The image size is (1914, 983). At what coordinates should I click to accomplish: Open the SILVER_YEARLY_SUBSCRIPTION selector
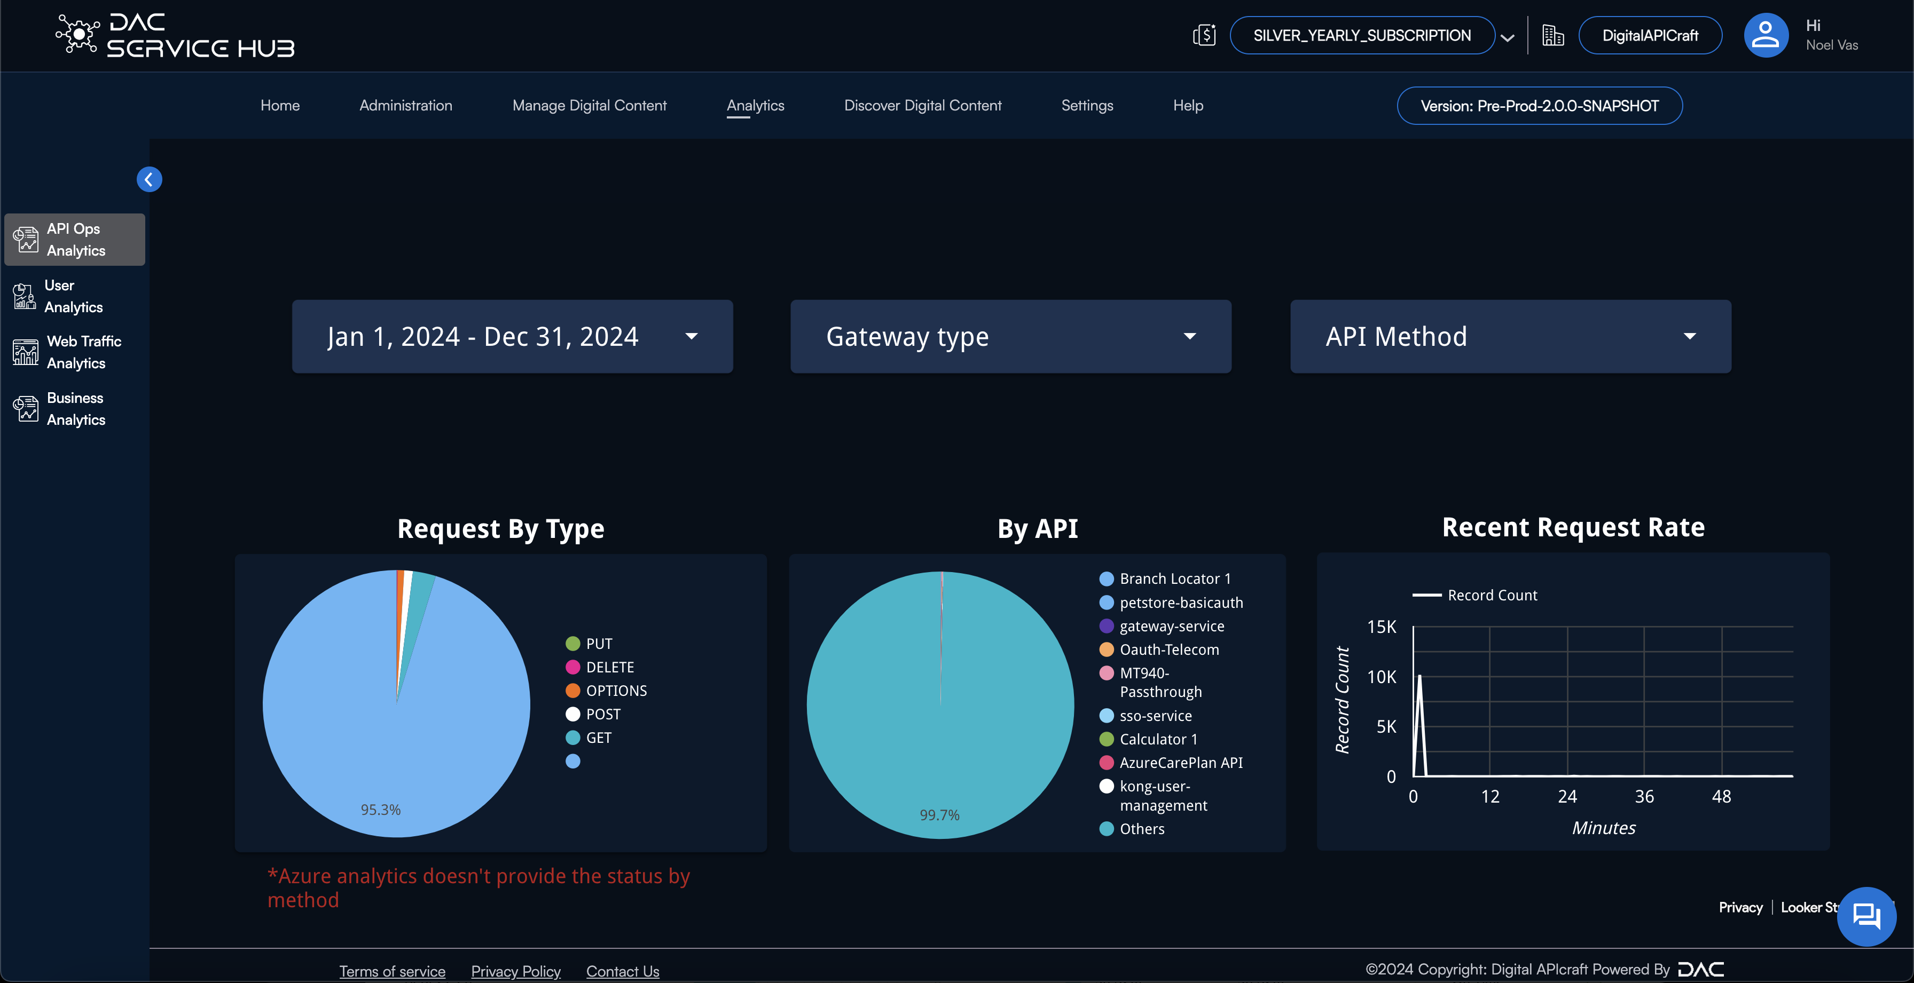pos(1362,35)
